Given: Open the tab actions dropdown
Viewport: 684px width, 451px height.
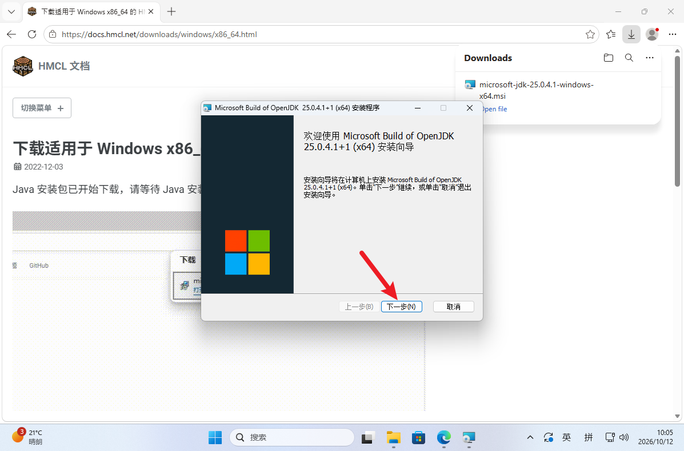Looking at the screenshot, I should (11, 12).
